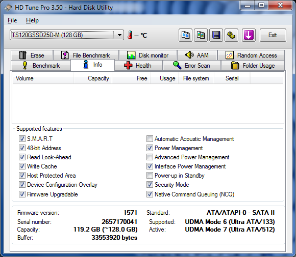The height and width of the screenshot is (257, 296).
Task: Toggle the Host Protected Area checkbox
Action: [x=22, y=176]
